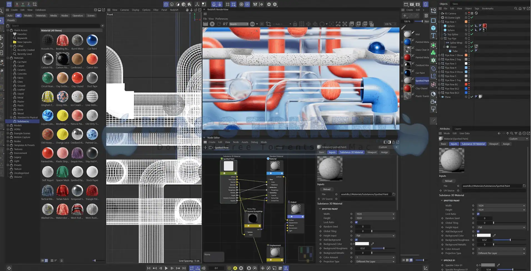Select Clay Glazed material in material manager

coord(407,88)
